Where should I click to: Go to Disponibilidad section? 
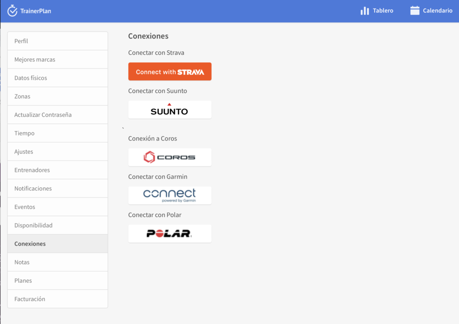point(57,225)
